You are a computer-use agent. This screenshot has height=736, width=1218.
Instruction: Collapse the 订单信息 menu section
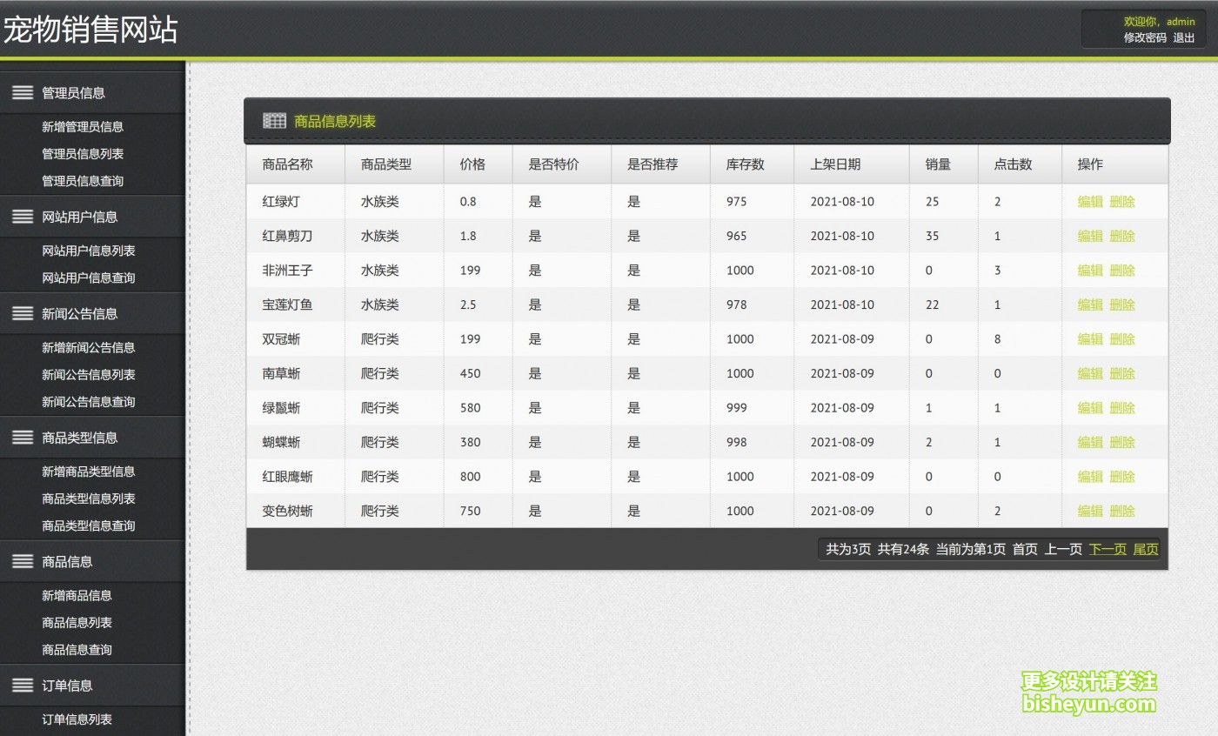point(92,686)
